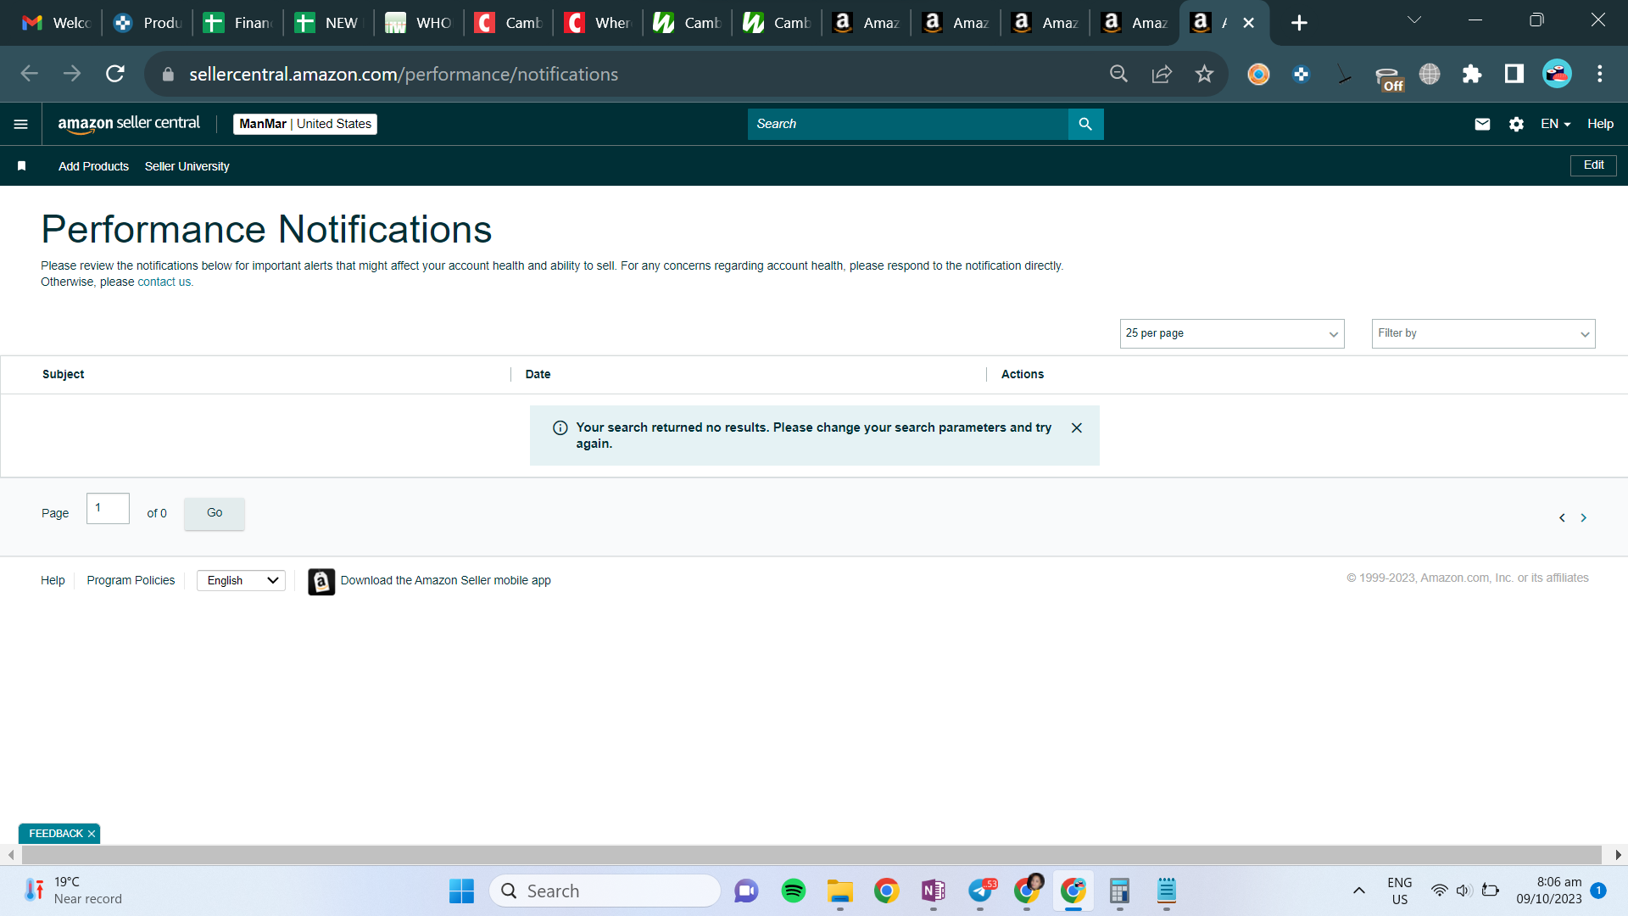Open Seller University link

click(187, 166)
